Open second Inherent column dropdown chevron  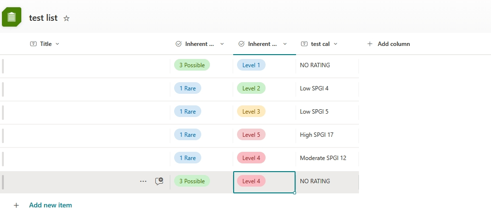click(x=285, y=44)
